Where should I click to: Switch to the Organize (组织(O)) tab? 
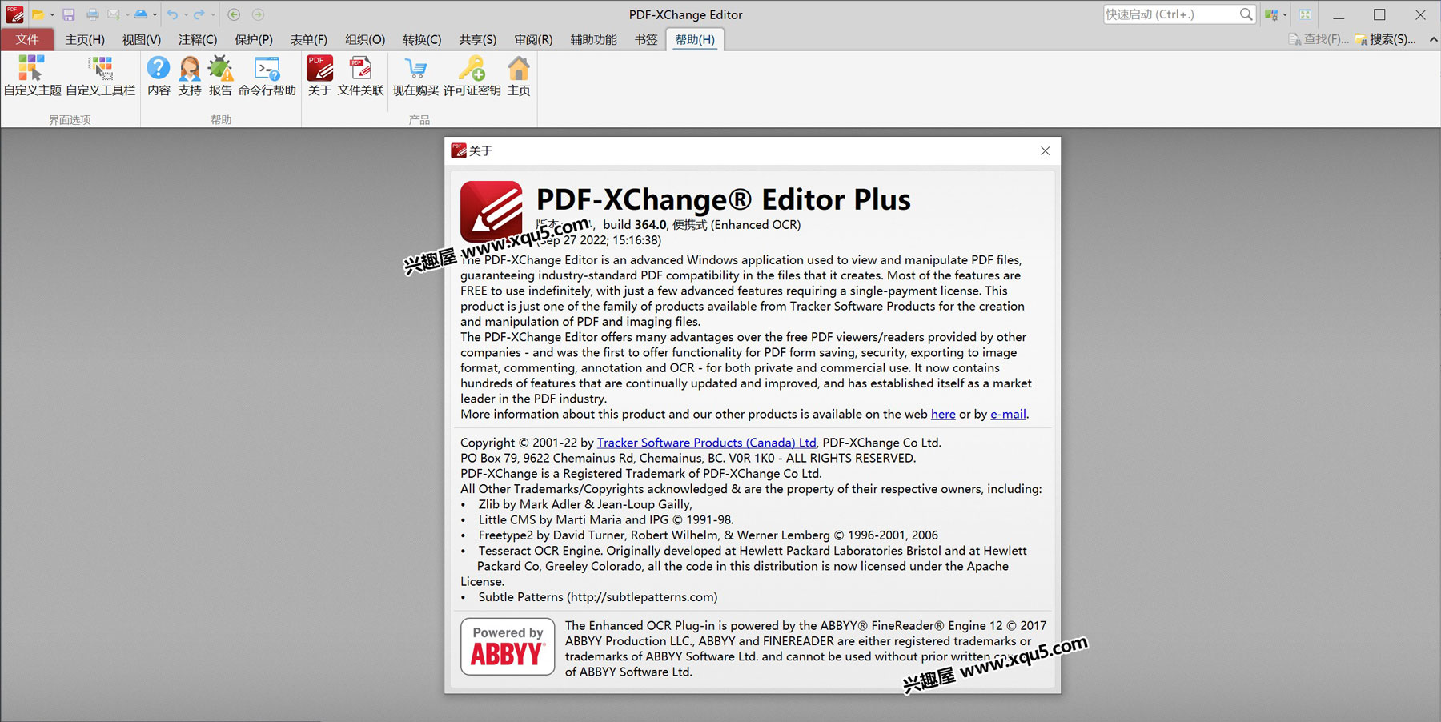365,39
